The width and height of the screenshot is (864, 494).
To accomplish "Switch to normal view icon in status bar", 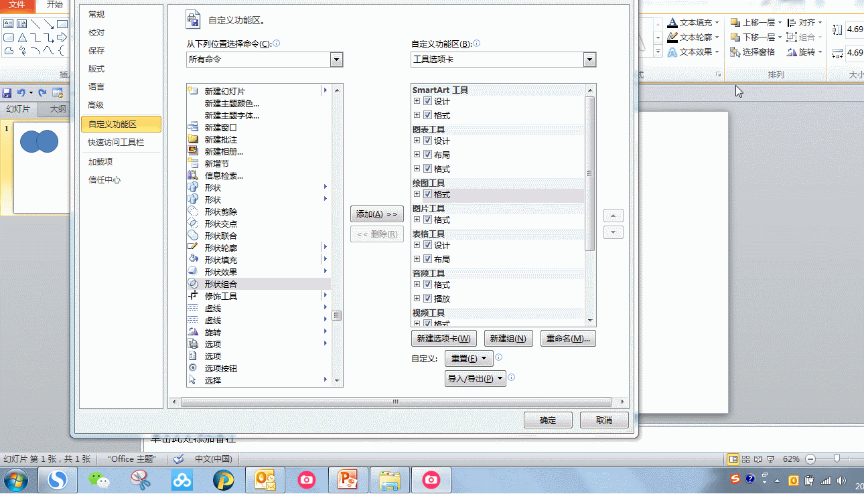I will [733, 459].
